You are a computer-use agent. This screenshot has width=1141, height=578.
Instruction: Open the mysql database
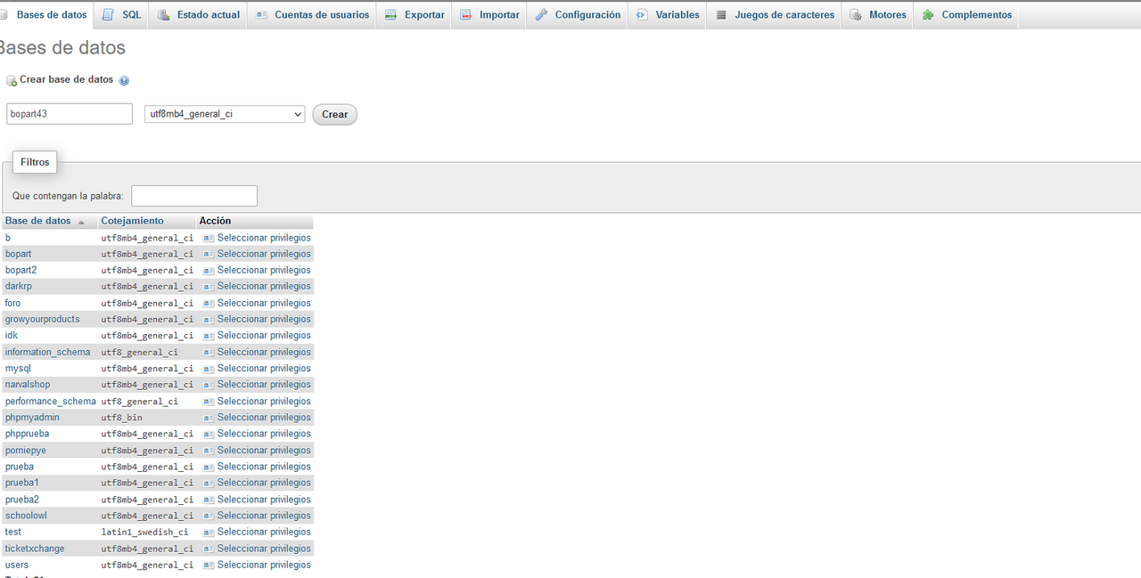pyautogui.click(x=18, y=368)
